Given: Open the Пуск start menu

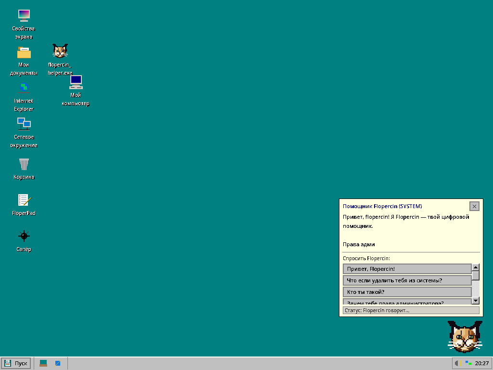Looking at the screenshot, I should pyautogui.click(x=16, y=363).
